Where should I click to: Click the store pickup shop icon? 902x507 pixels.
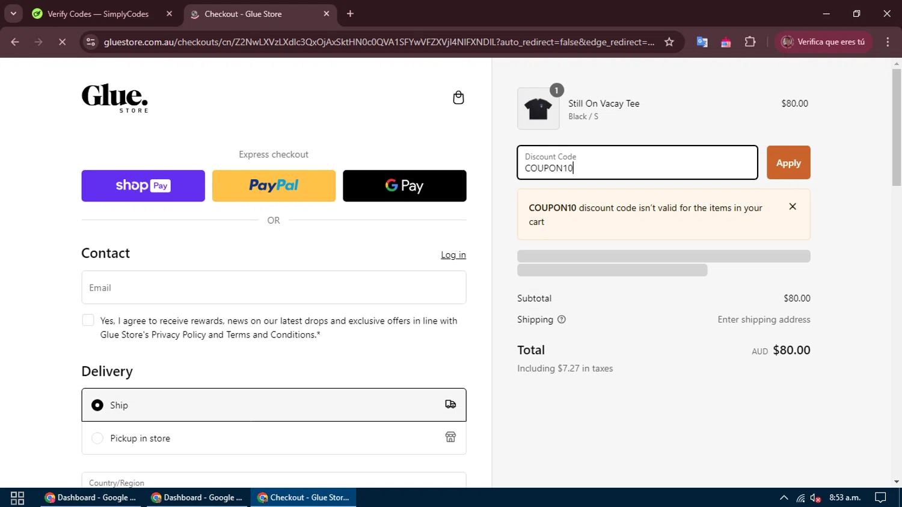[450, 437]
